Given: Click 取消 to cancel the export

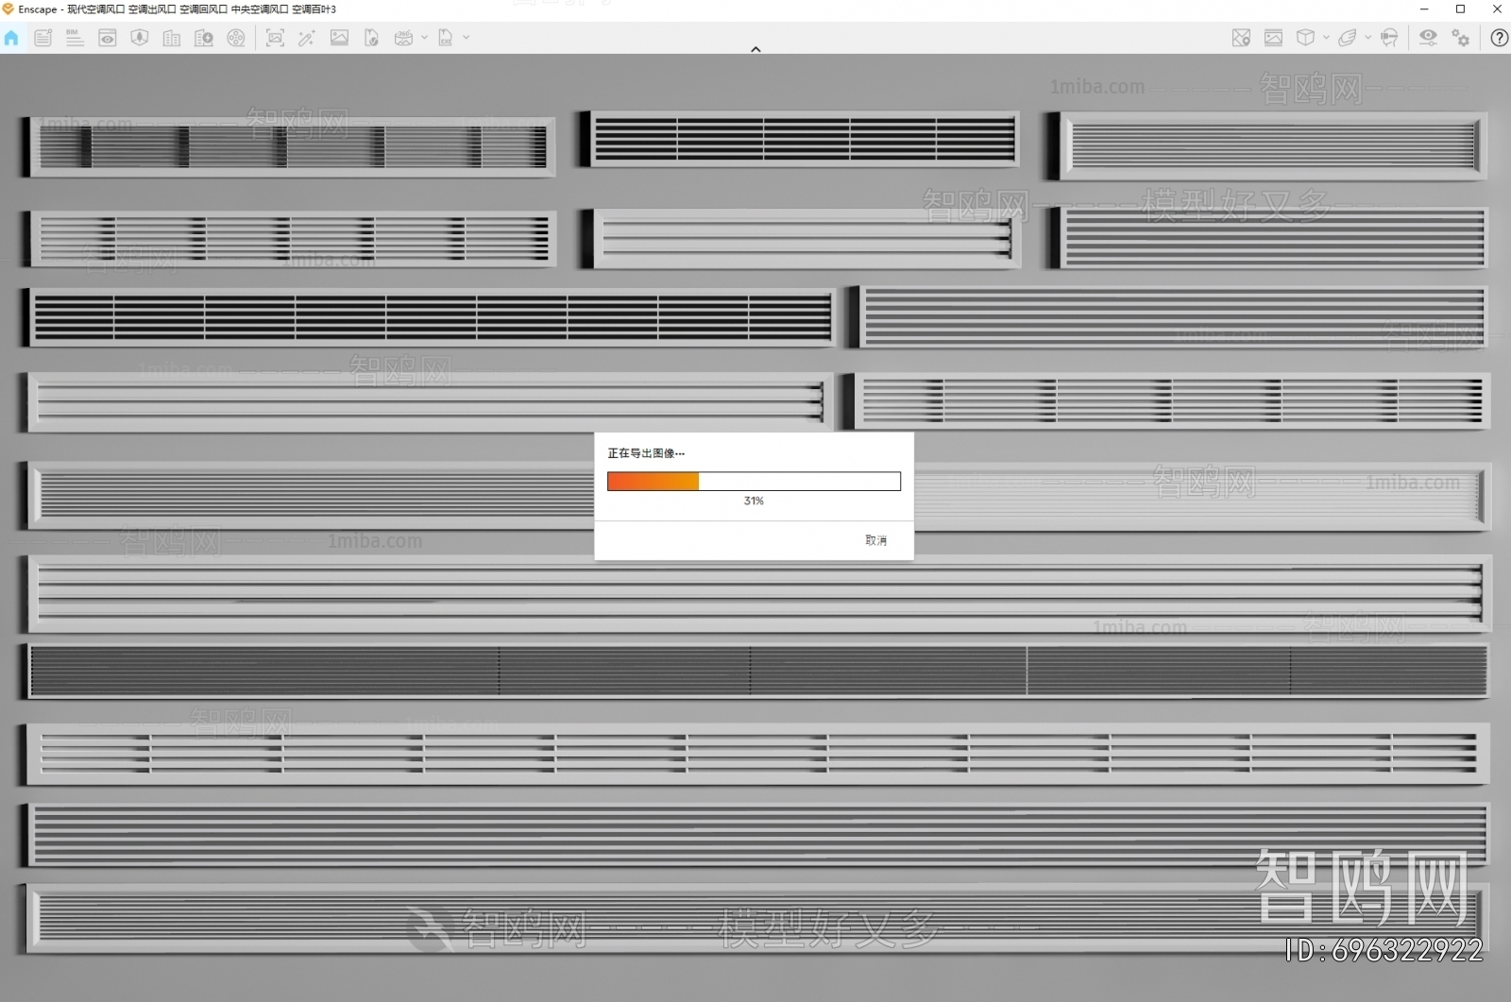Looking at the screenshot, I should pos(875,540).
